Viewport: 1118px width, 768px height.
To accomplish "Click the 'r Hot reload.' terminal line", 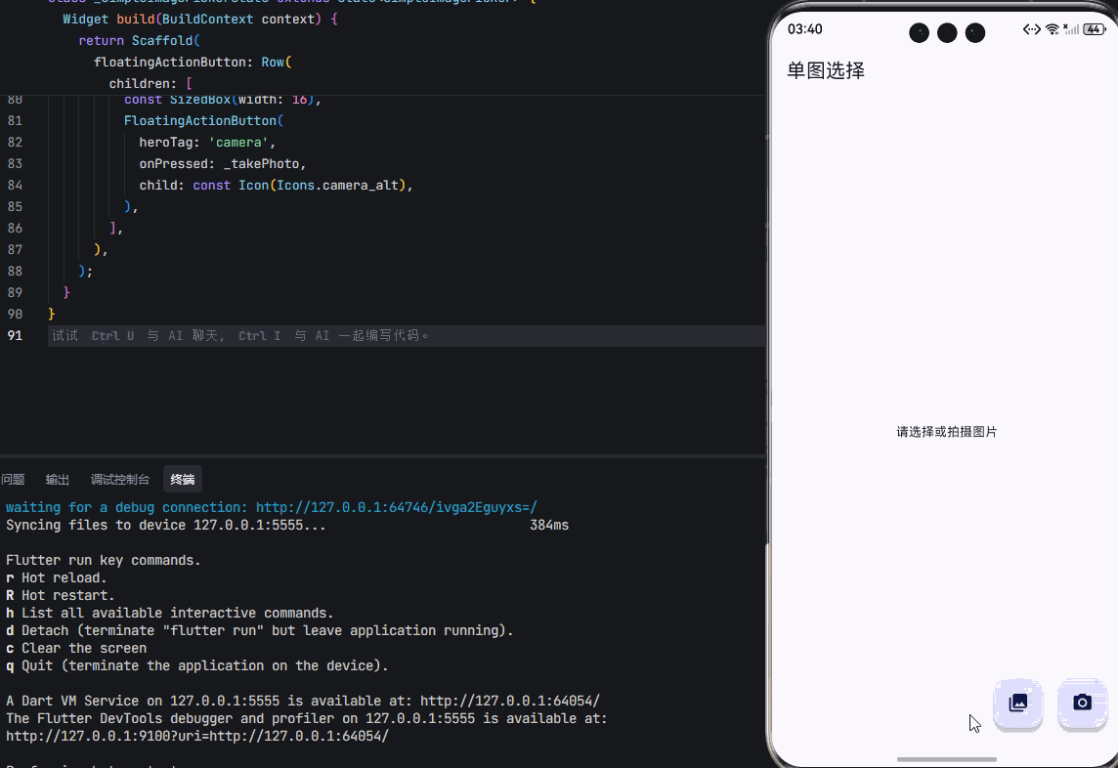I will (57, 577).
